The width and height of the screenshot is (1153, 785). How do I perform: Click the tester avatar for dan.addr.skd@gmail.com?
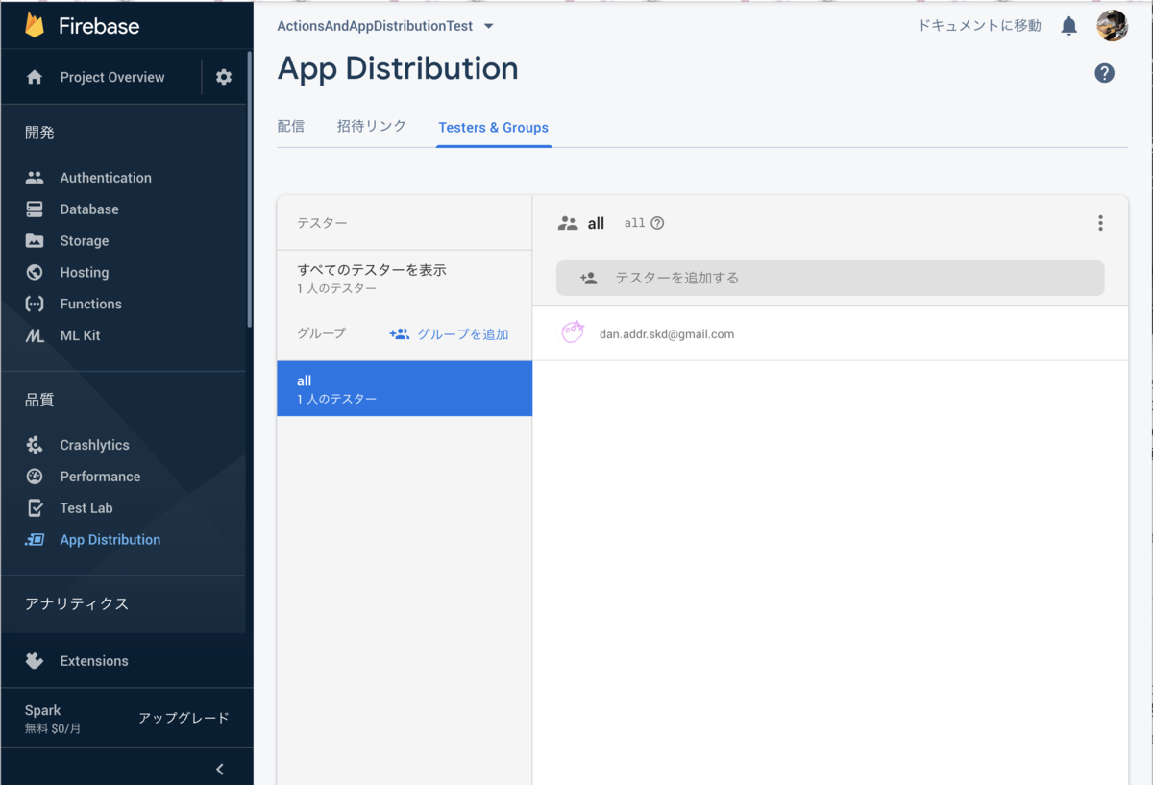pos(573,333)
